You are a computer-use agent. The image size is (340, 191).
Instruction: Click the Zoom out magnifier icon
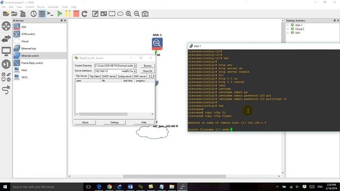pos(137,14)
